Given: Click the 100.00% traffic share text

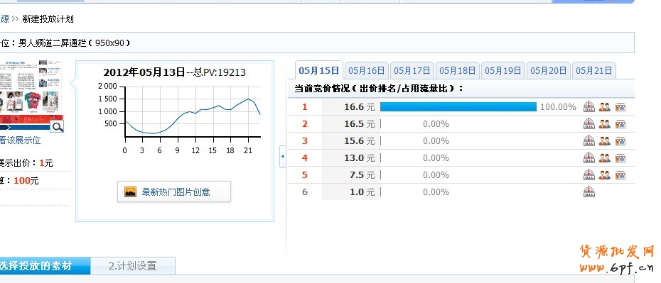Looking at the screenshot, I should (x=558, y=107).
